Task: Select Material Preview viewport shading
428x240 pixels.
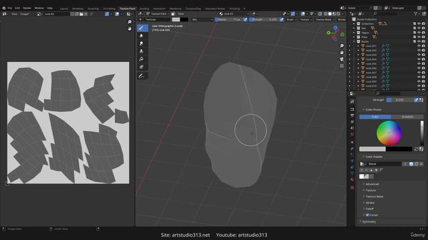Action: click(x=334, y=14)
